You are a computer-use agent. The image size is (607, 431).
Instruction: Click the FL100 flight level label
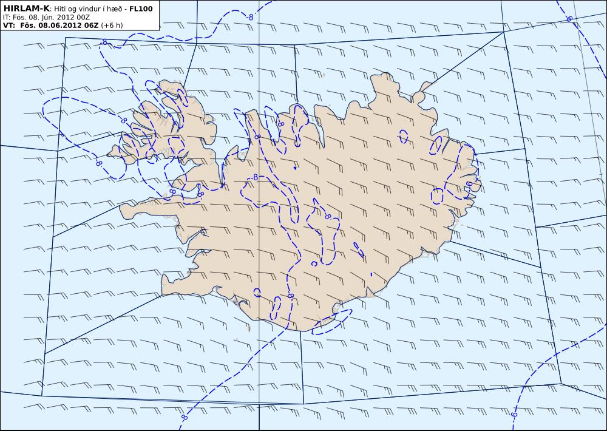tap(141, 8)
